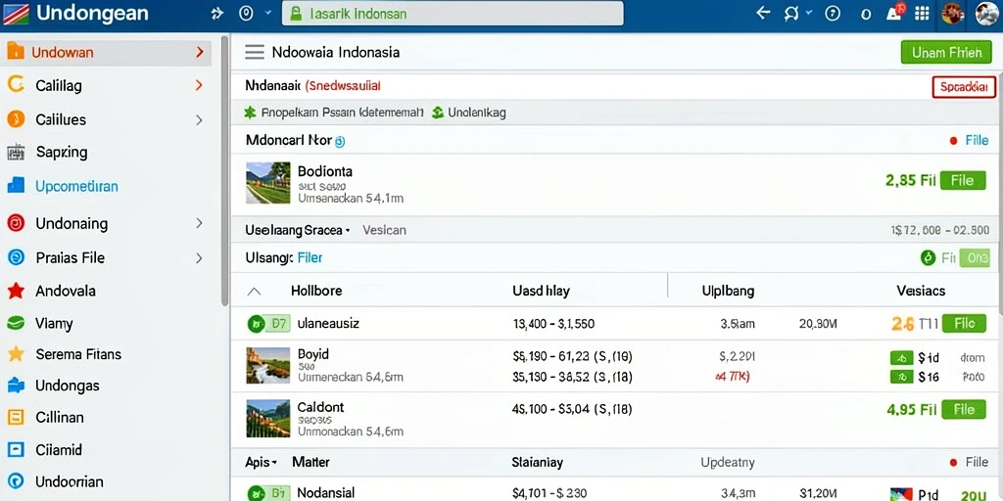Open the dropdown arrow beside refresh icon
The image size is (1003, 501).
point(808,13)
